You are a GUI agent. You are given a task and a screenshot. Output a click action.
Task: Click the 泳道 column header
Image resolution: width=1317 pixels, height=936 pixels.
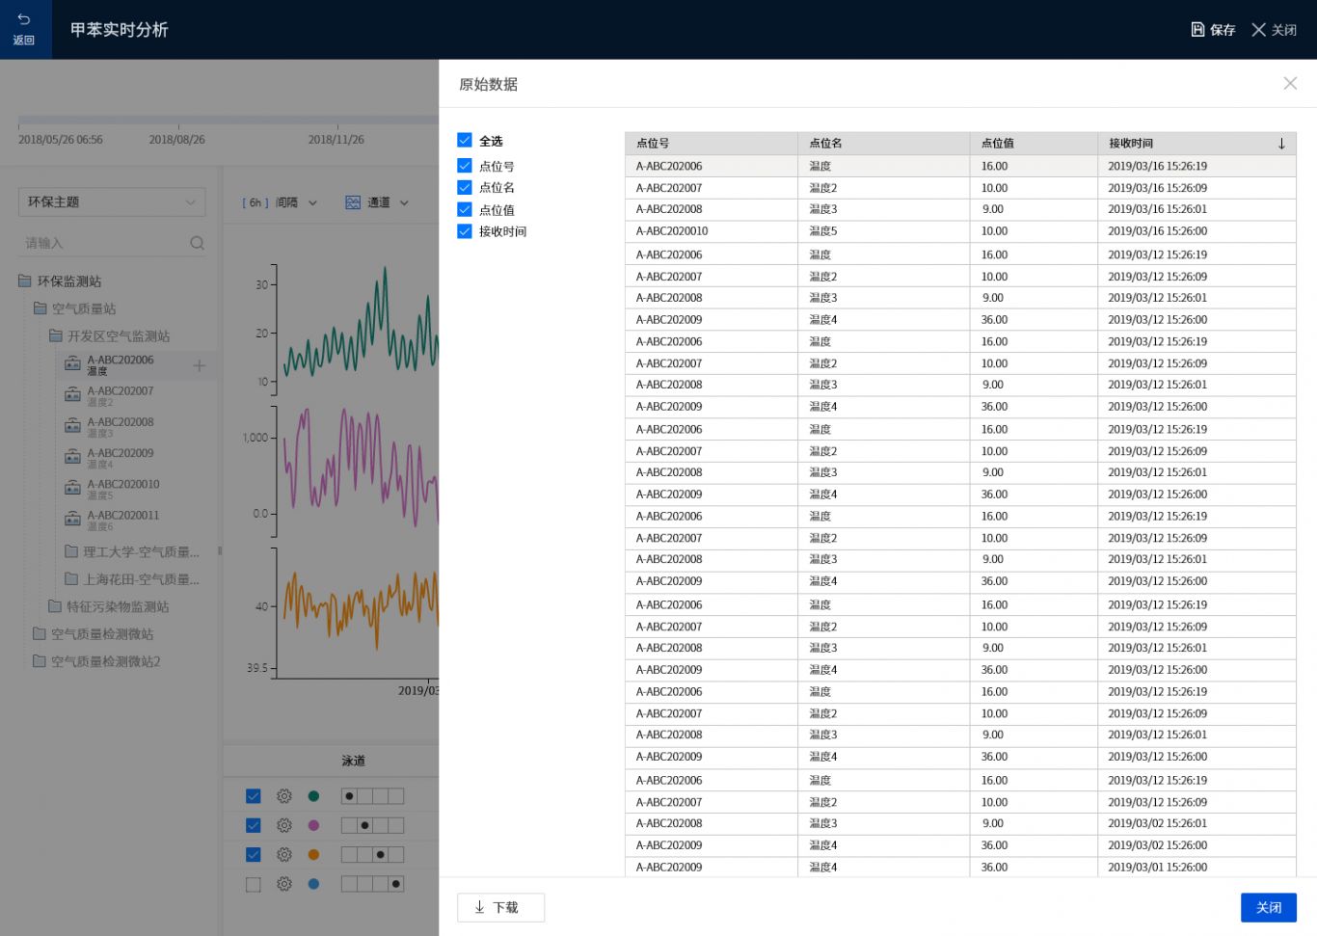point(353,762)
